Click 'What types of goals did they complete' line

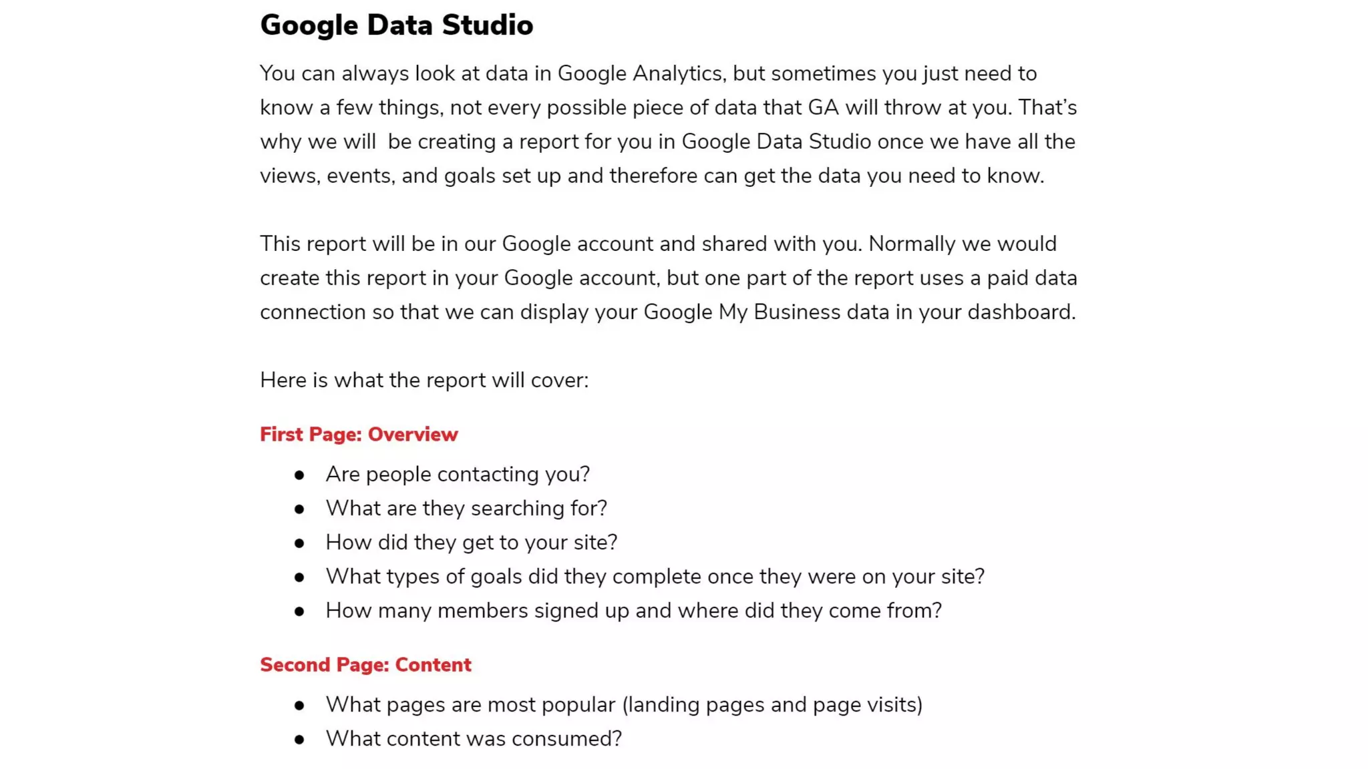(x=655, y=577)
